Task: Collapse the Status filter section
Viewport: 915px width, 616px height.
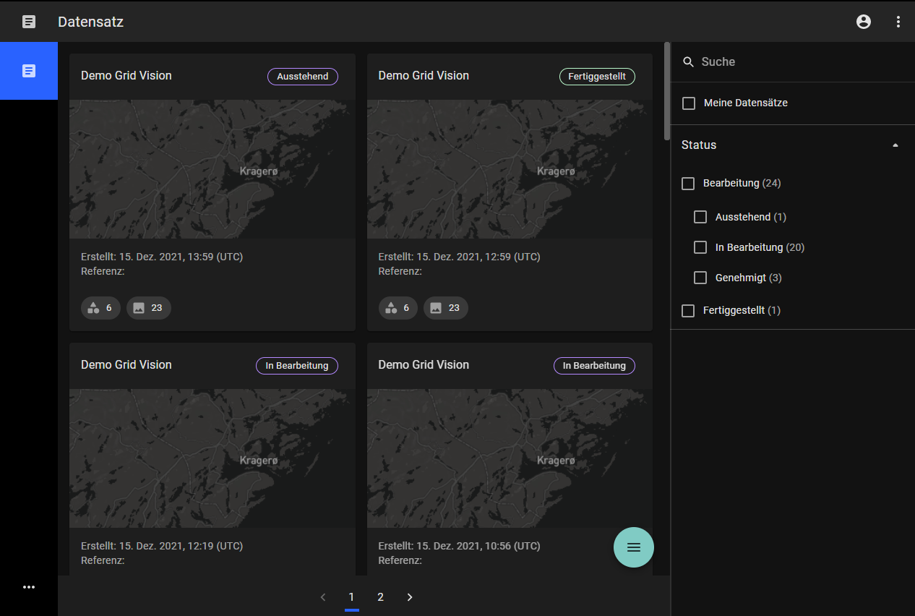Action: pos(895,145)
